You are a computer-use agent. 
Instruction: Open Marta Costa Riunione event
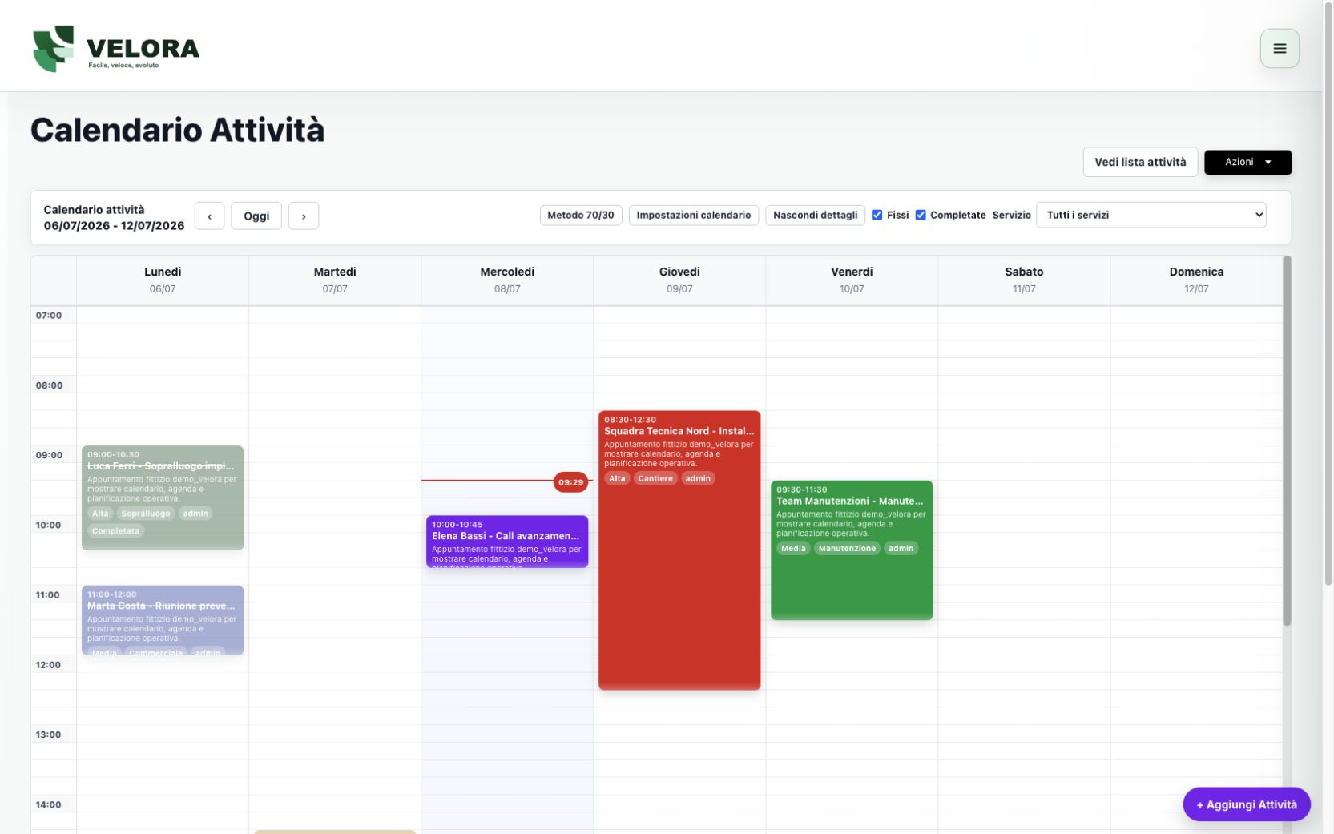click(x=163, y=620)
